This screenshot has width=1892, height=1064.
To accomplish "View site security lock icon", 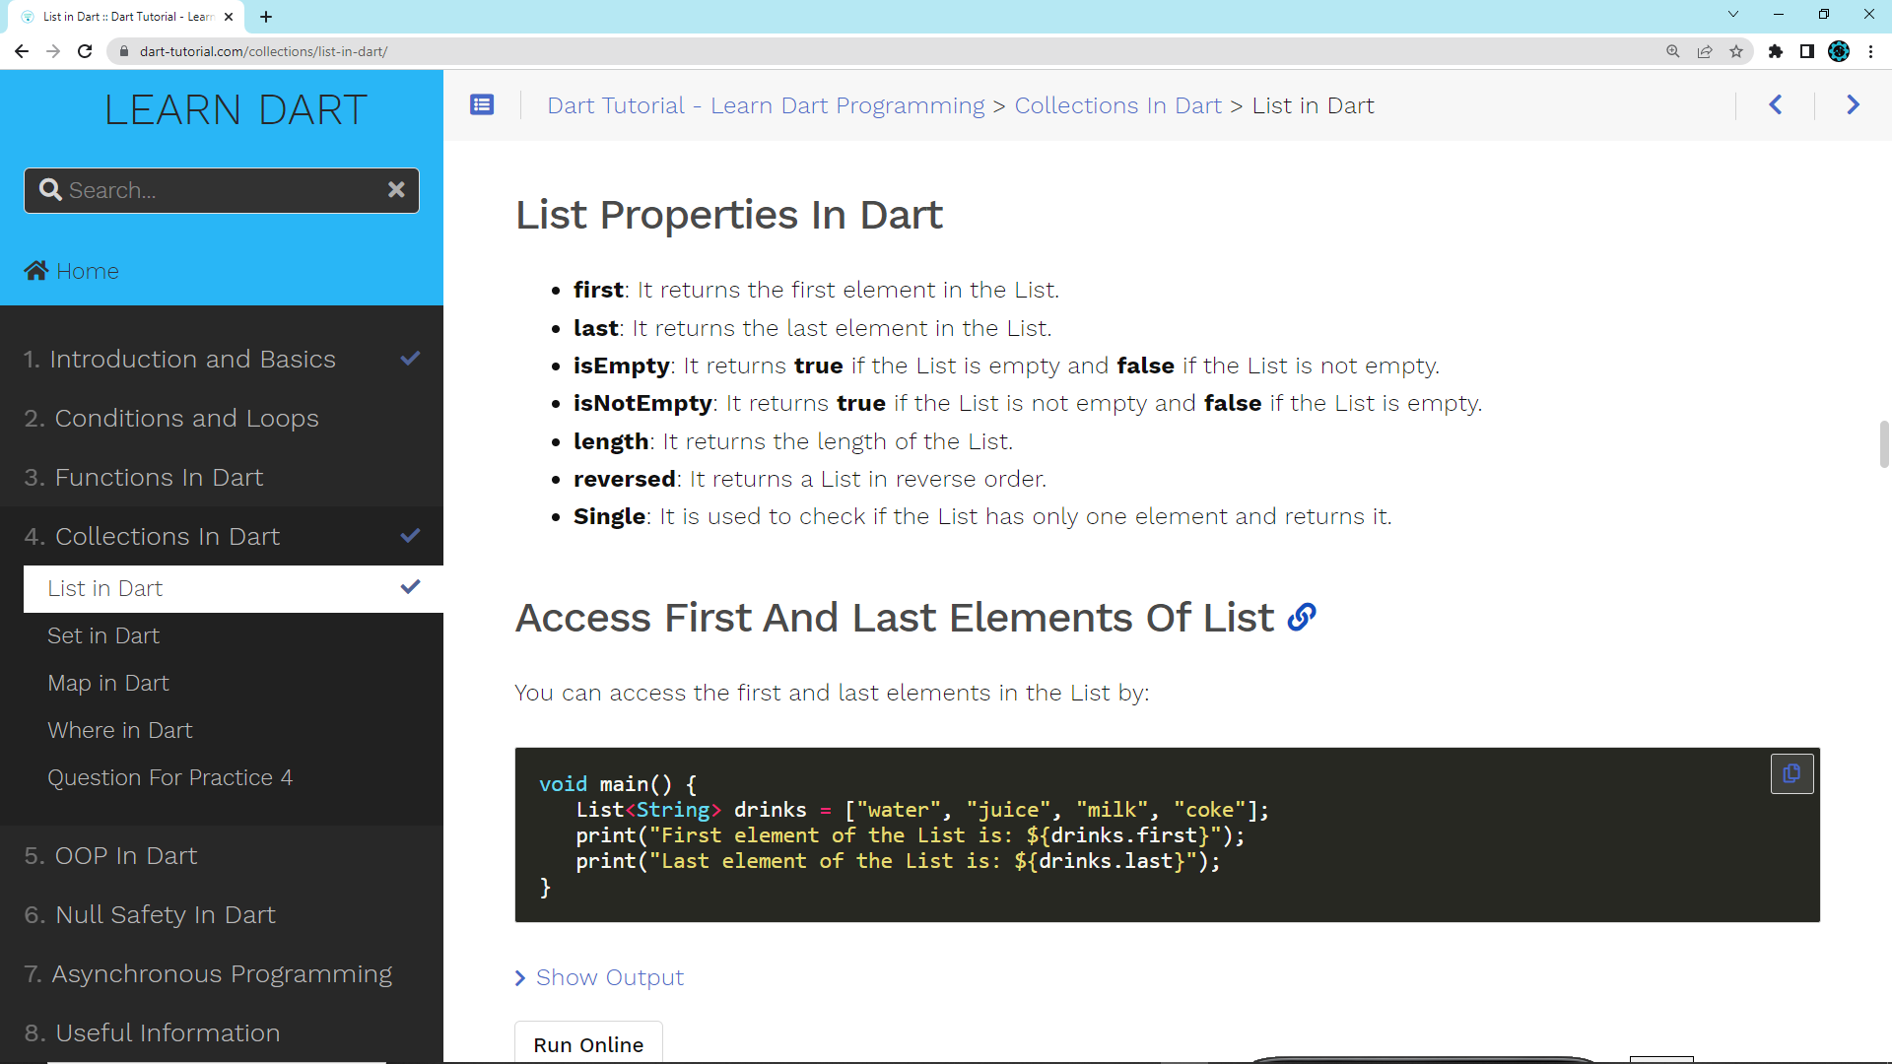I will pyautogui.click(x=124, y=51).
